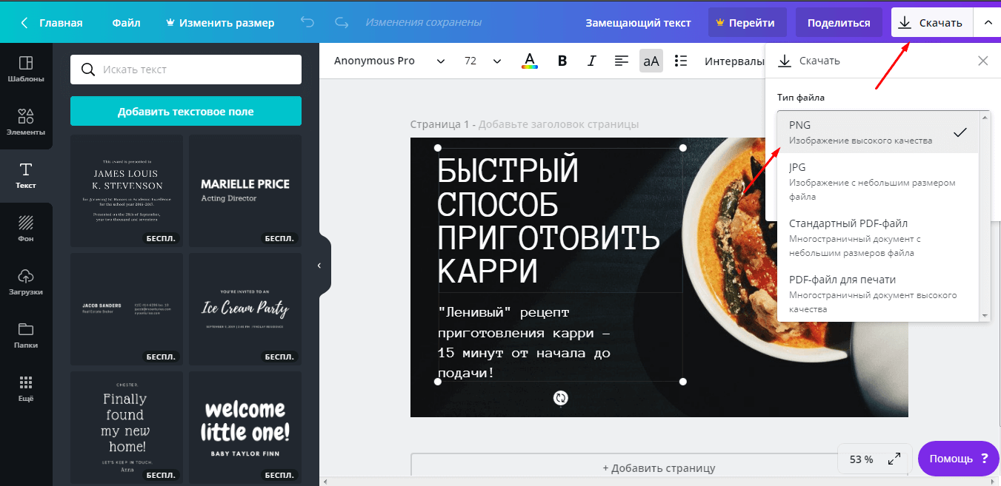Toggle italic text style
Screen dimensions: 1001x486
click(591, 61)
